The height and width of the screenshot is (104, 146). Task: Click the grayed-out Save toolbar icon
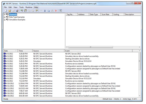point(13,11)
